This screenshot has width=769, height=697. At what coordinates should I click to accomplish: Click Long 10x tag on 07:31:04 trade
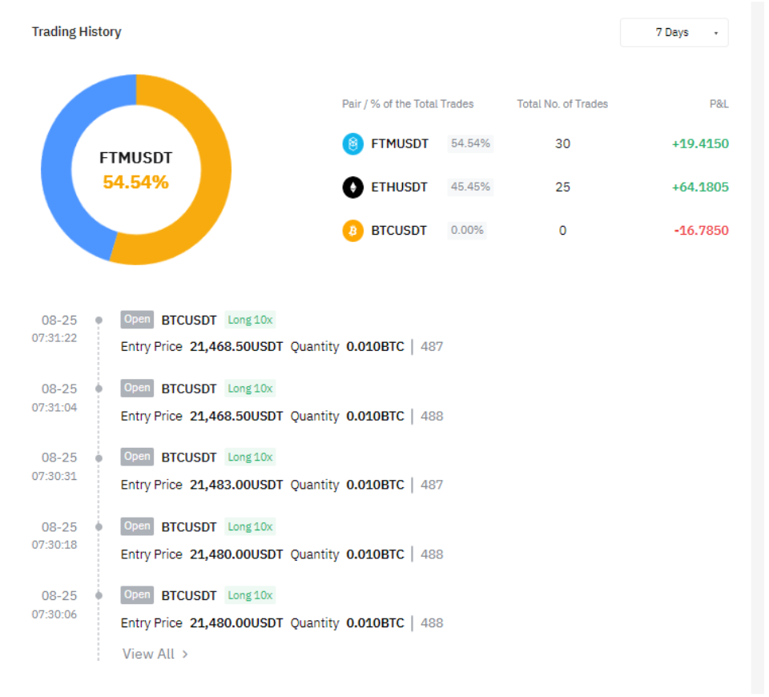point(250,389)
